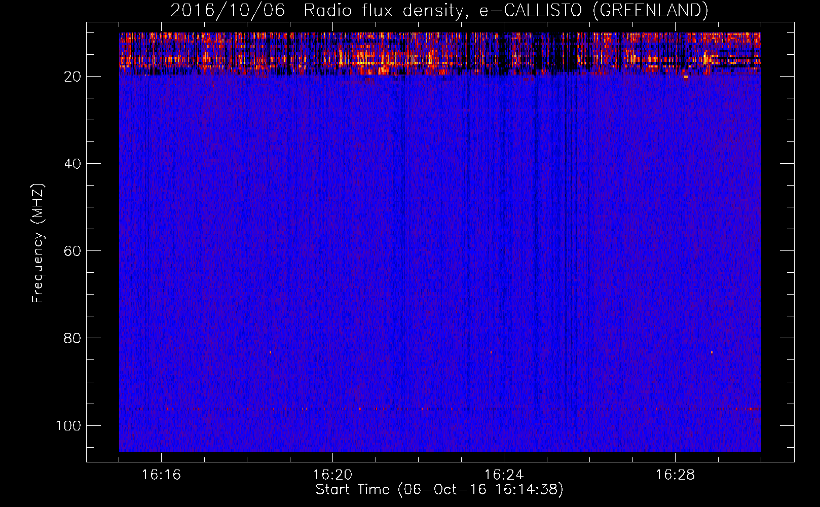Image resolution: width=820 pixels, height=507 pixels.
Task: Click the bright noisy band above 20 MHz
Action: point(440,54)
